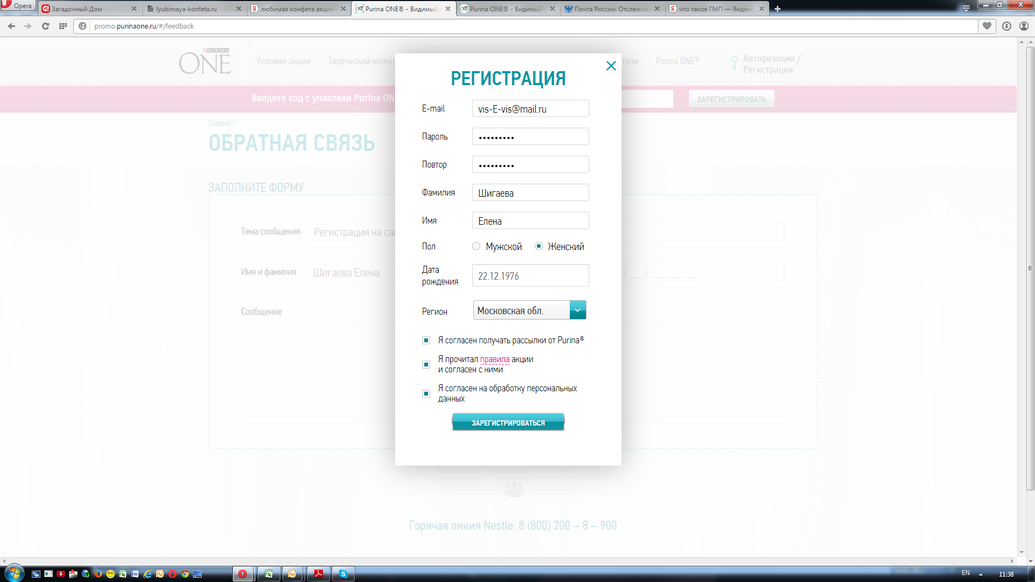Screen dimensions: 1035x582
Task: Reload the page with the refresh icon
Action: click(x=46, y=26)
